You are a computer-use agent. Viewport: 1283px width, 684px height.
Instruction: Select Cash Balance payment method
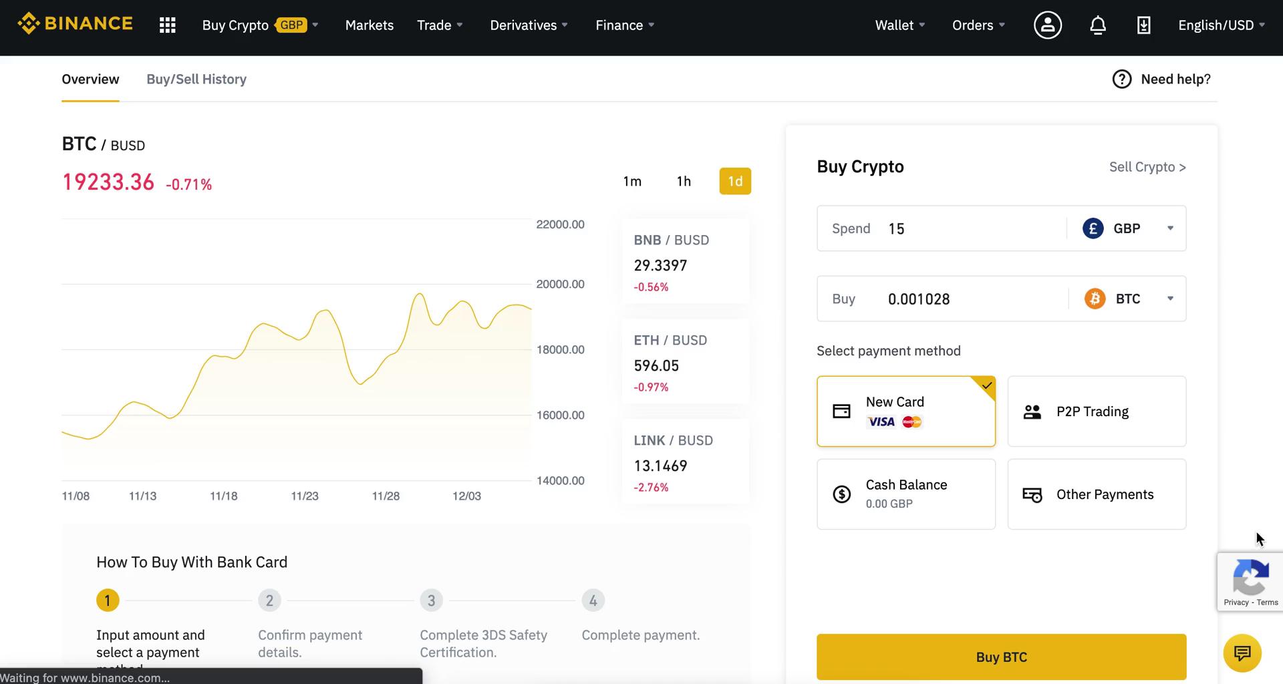click(906, 494)
